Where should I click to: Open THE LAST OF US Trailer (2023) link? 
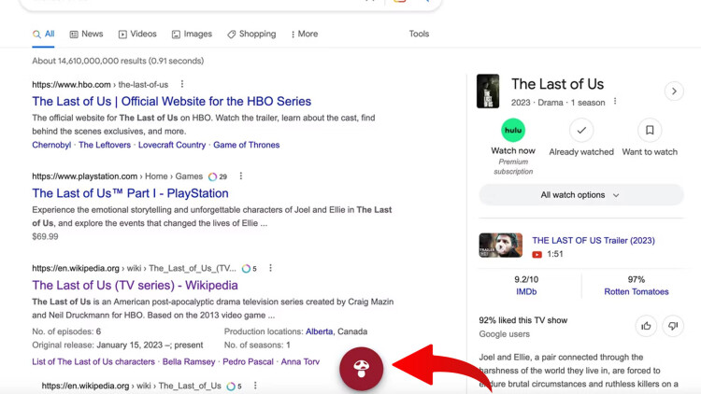tap(594, 240)
